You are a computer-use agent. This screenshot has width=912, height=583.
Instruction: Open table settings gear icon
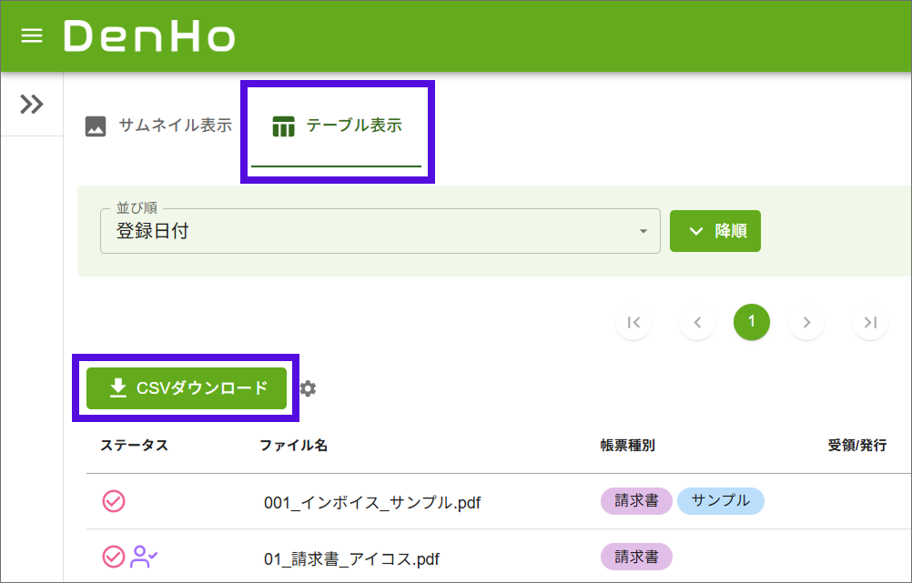[x=309, y=388]
